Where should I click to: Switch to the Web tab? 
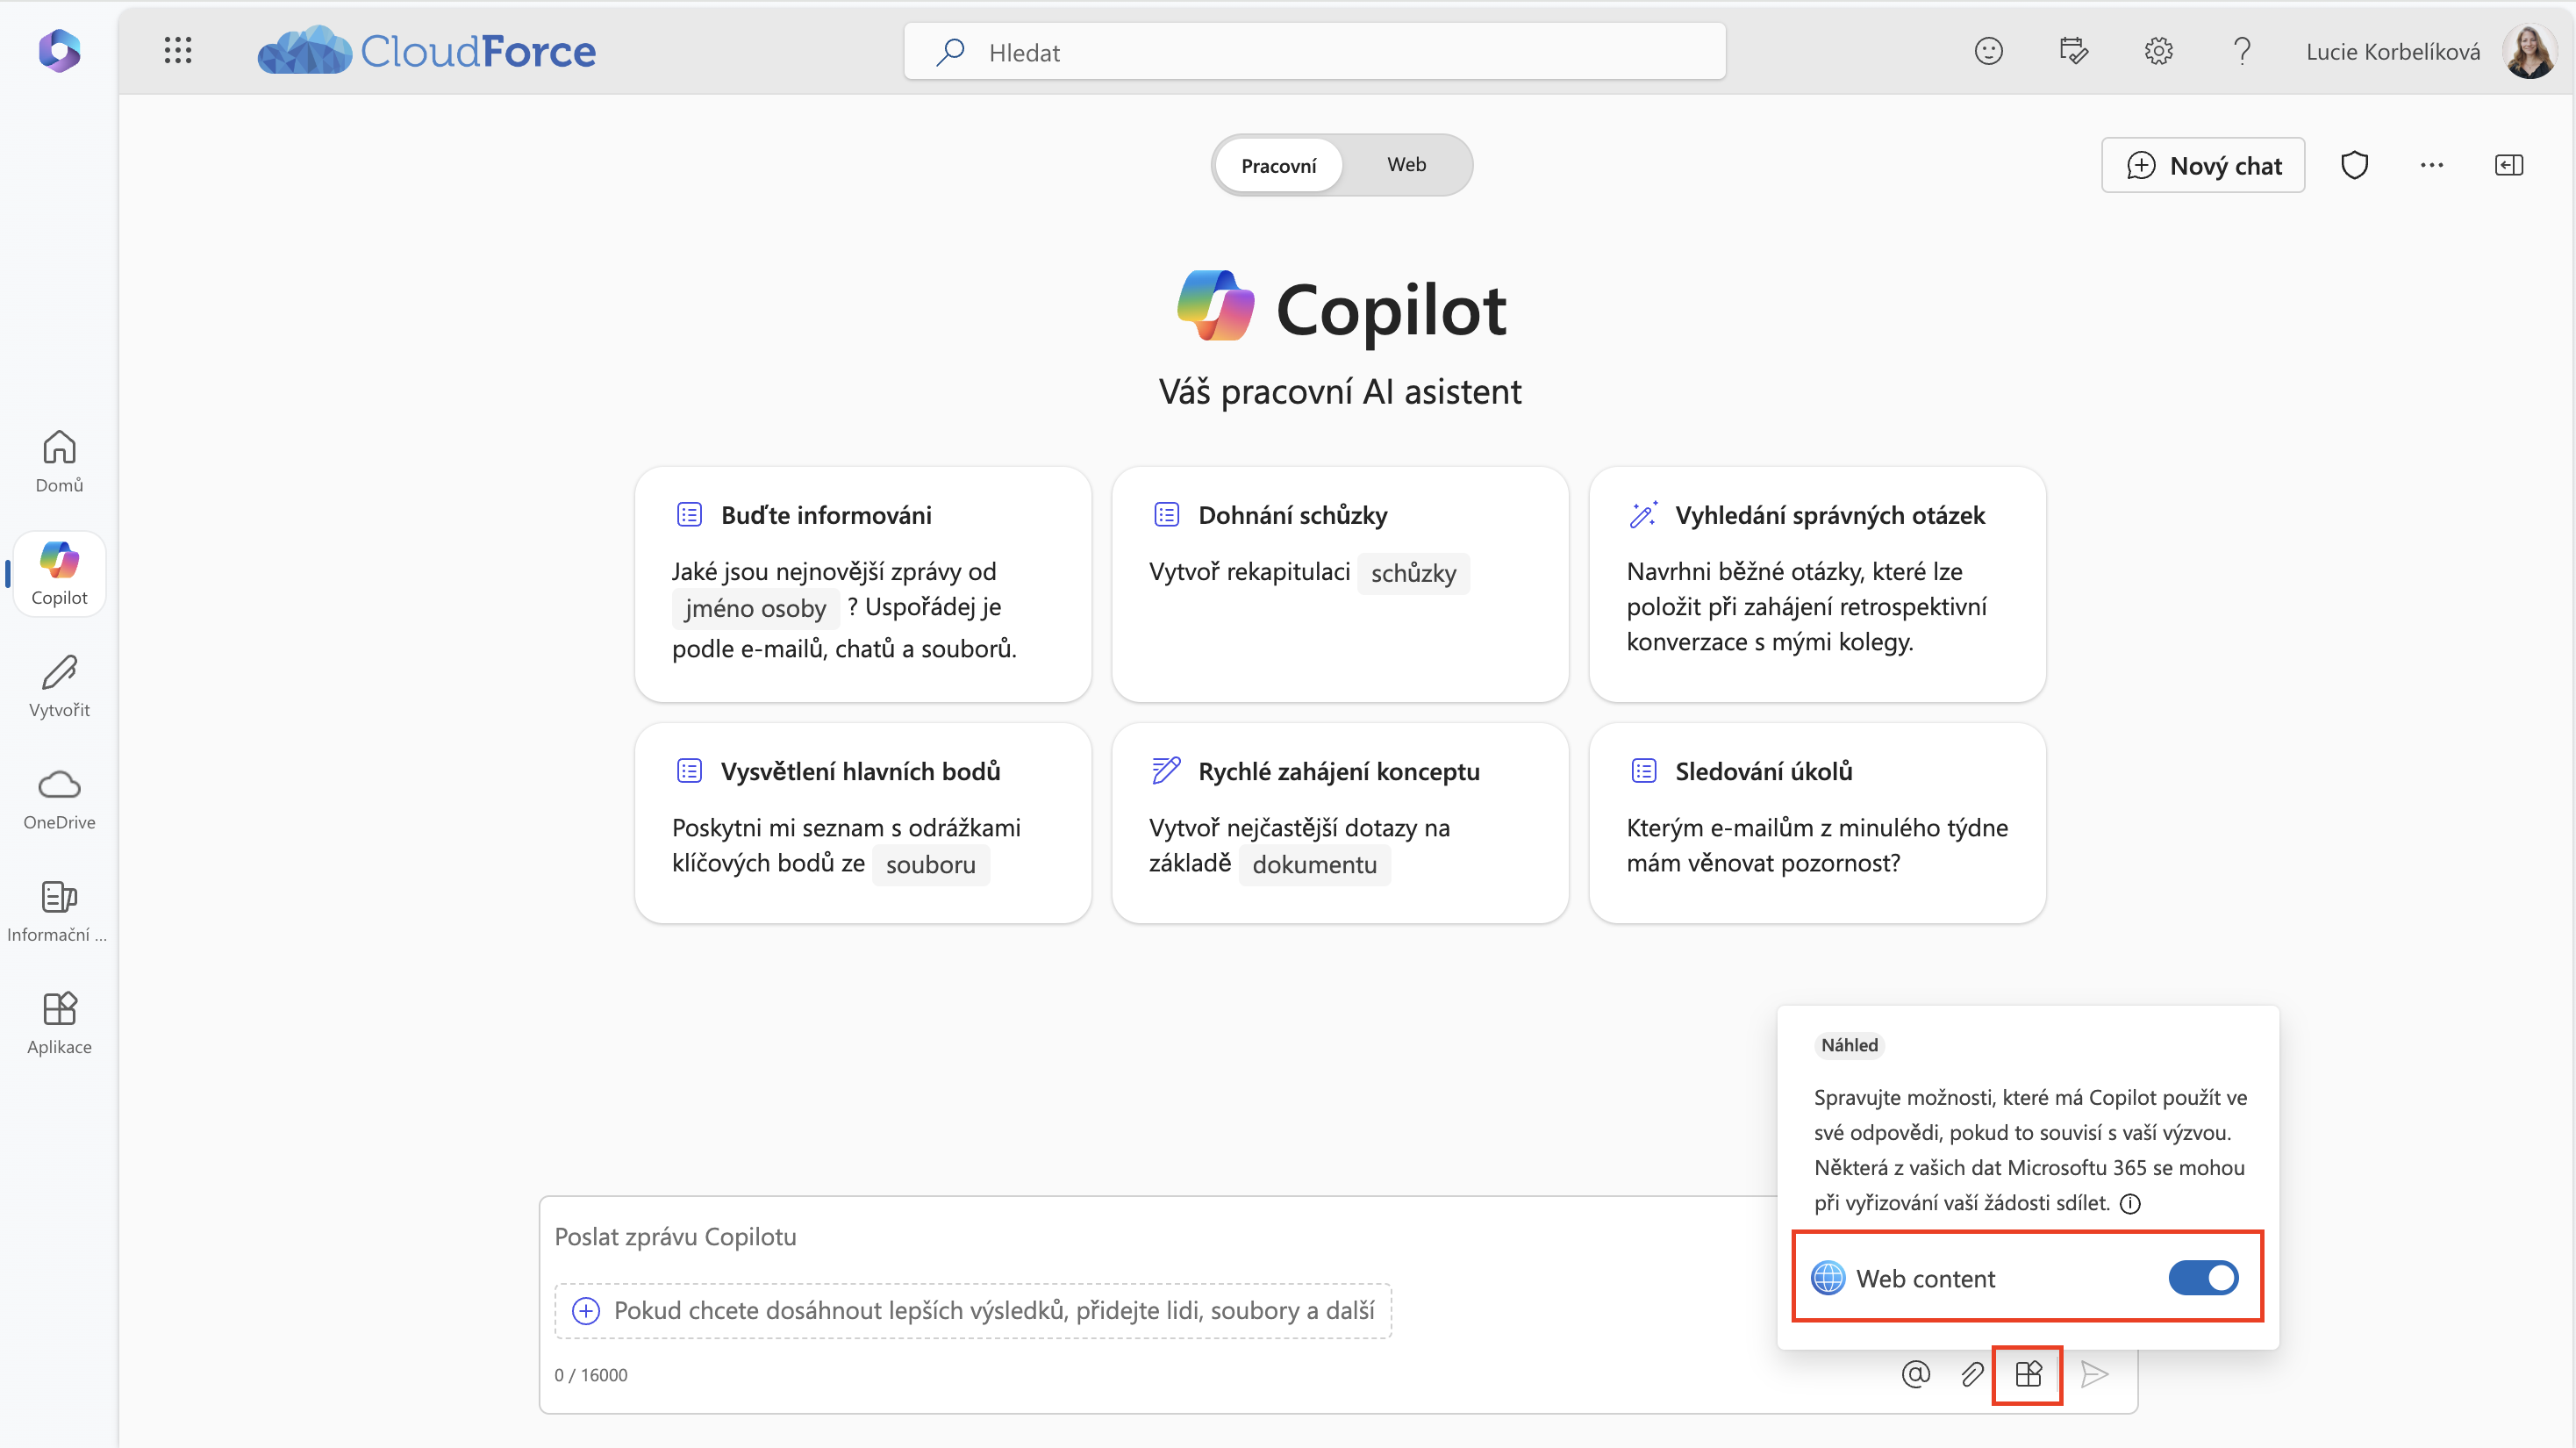click(x=1406, y=165)
